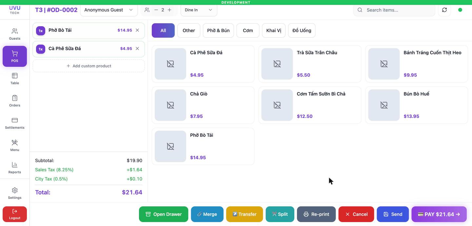Click the Cà Phê Sữa Đá product card image
472x226 pixels.
[x=170, y=64]
